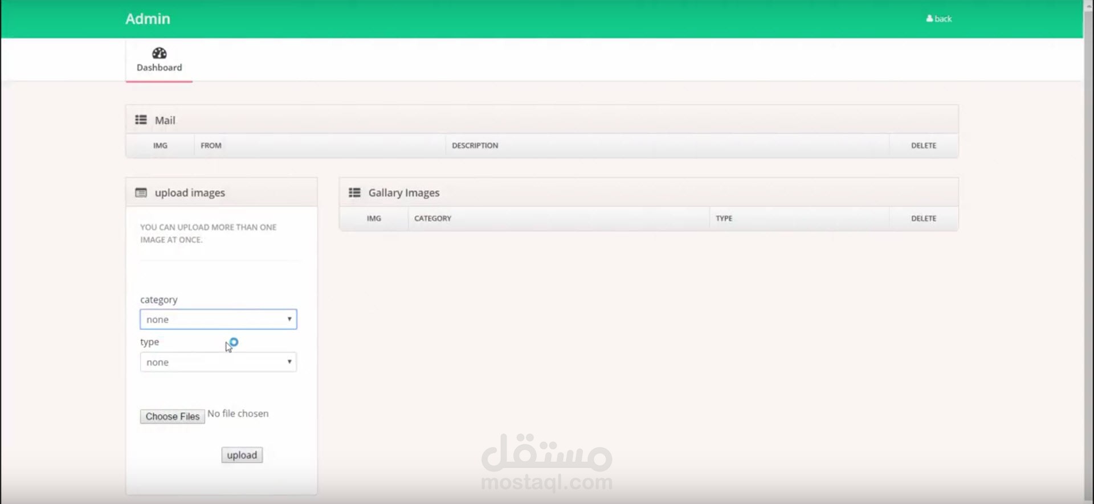Click the Gallary Images DELETE header

(924, 219)
